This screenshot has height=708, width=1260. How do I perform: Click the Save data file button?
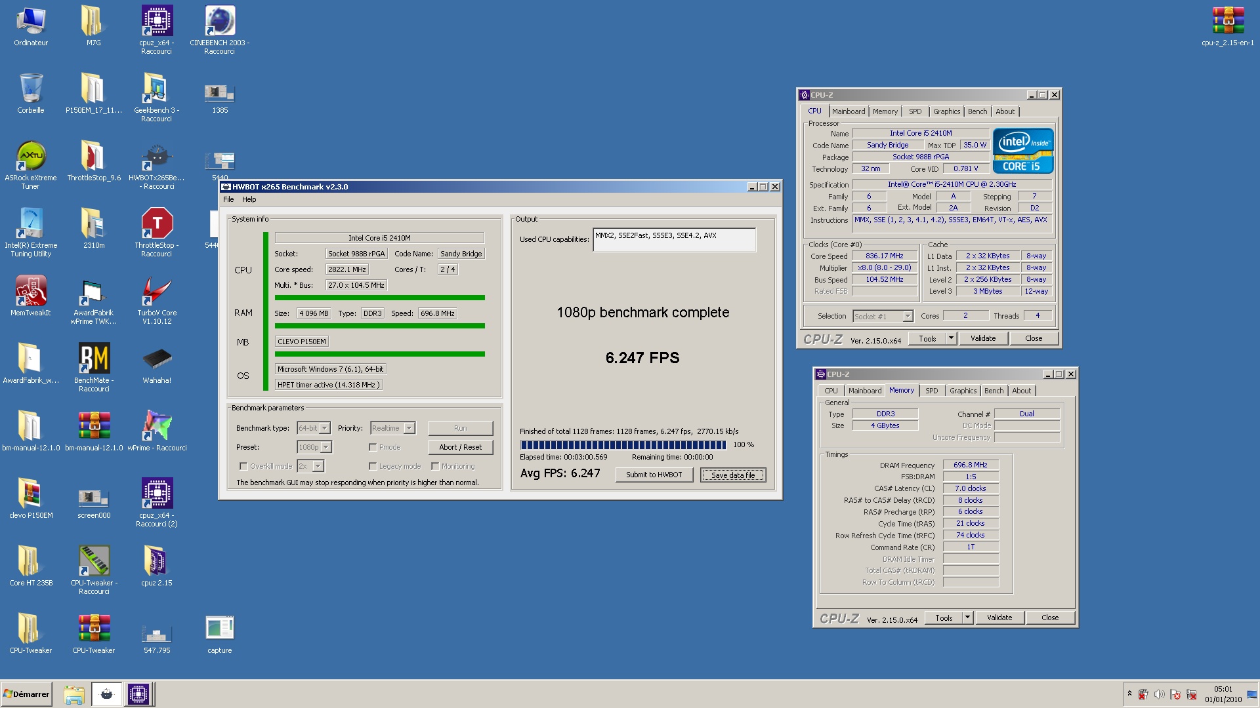pyautogui.click(x=733, y=475)
